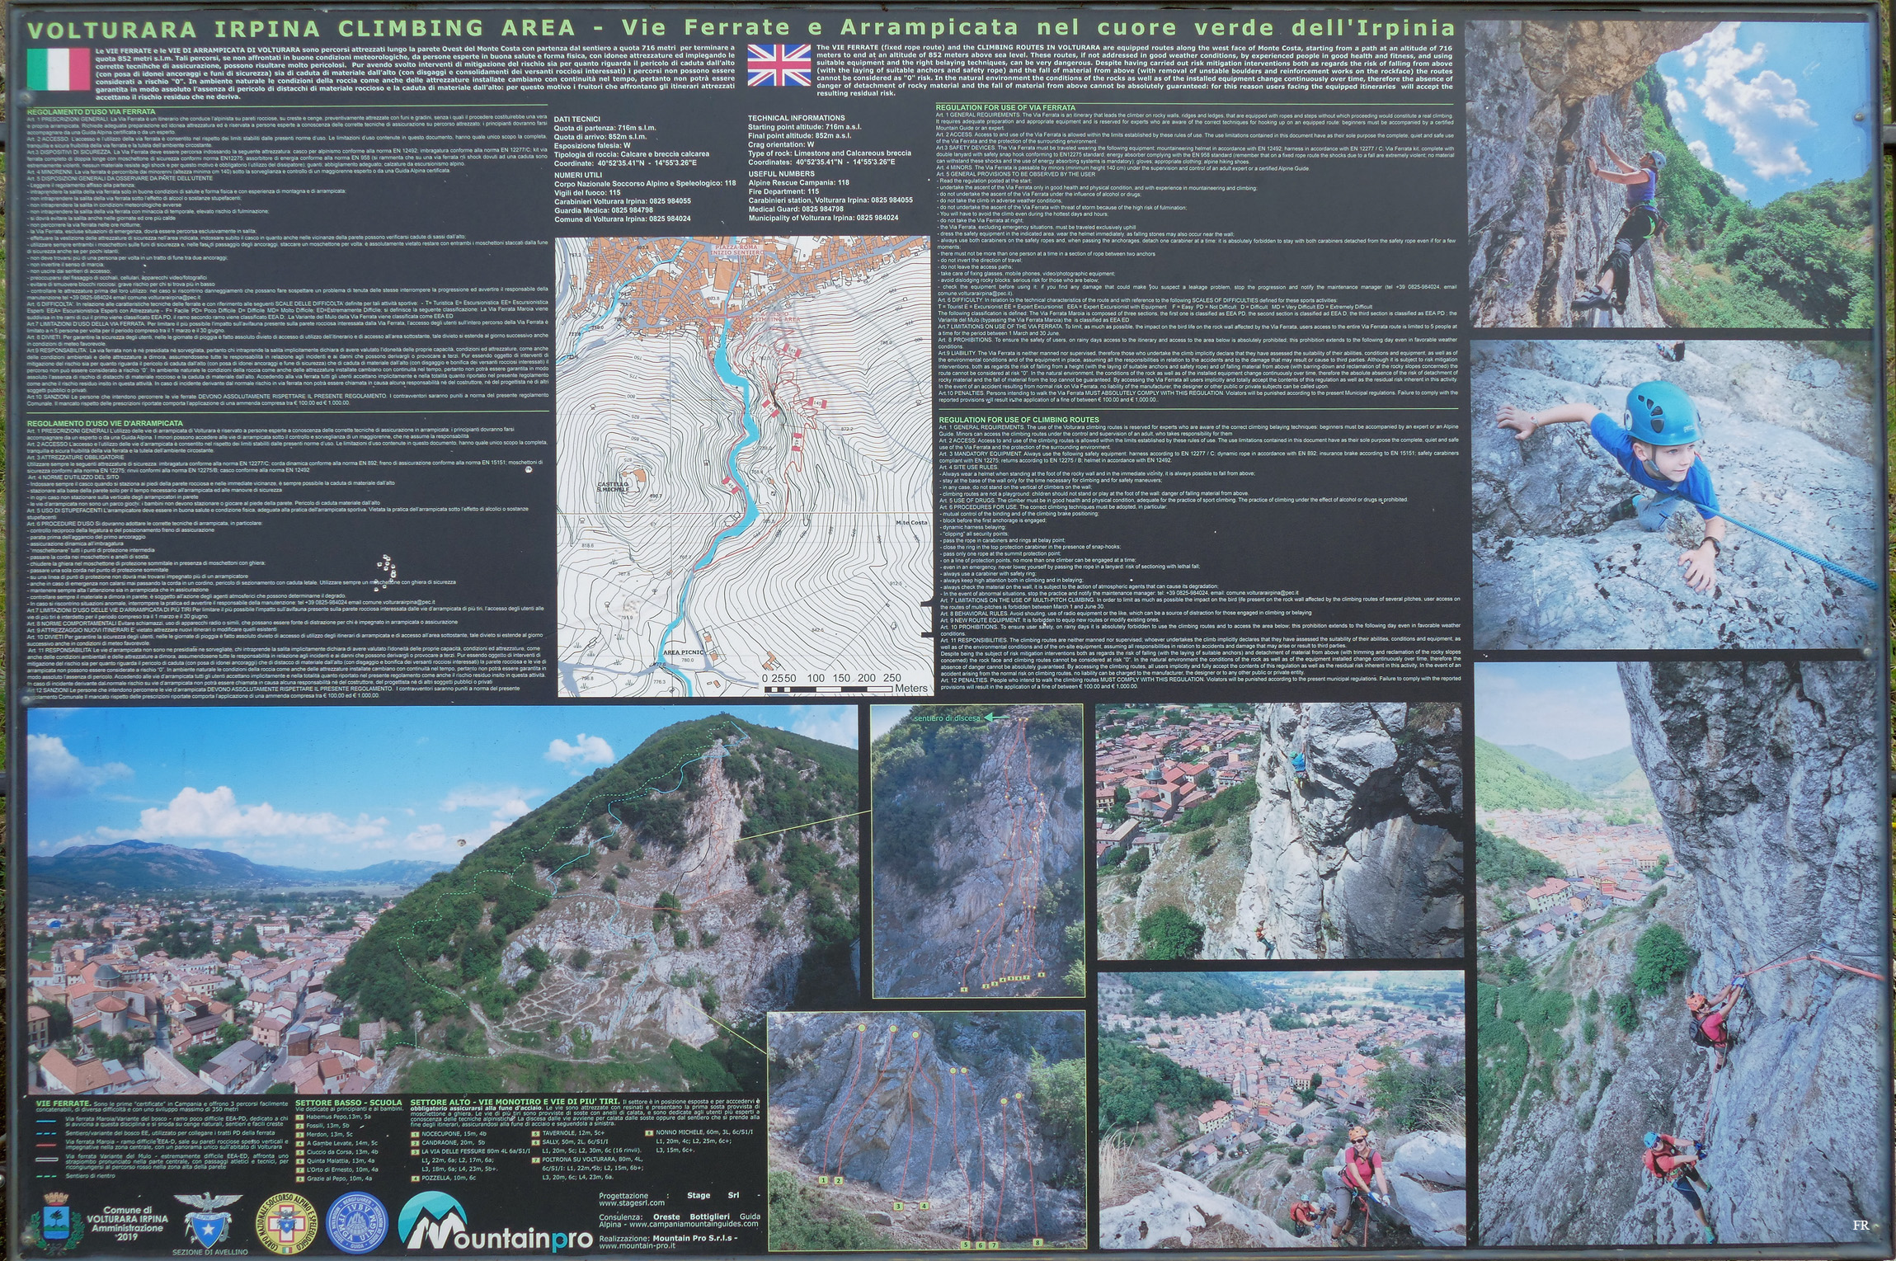This screenshot has width=1896, height=1261.
Task: Click the eagle emblem above Sezione di Avellino
Action: pos(208,1220)
